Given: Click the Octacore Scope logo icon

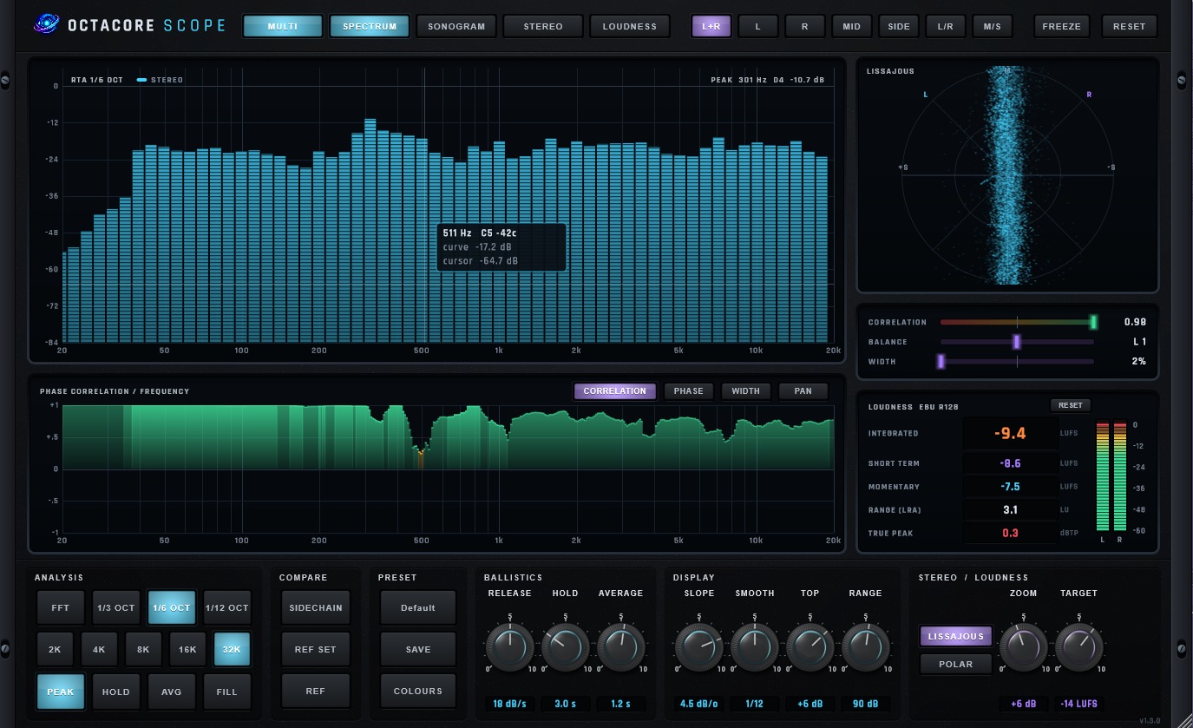Looking at the screenshot, I should pyautogui.click(x=47, y=25).
